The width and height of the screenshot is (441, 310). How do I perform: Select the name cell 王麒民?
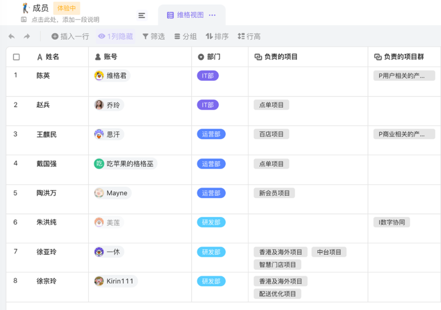point(47,134)
